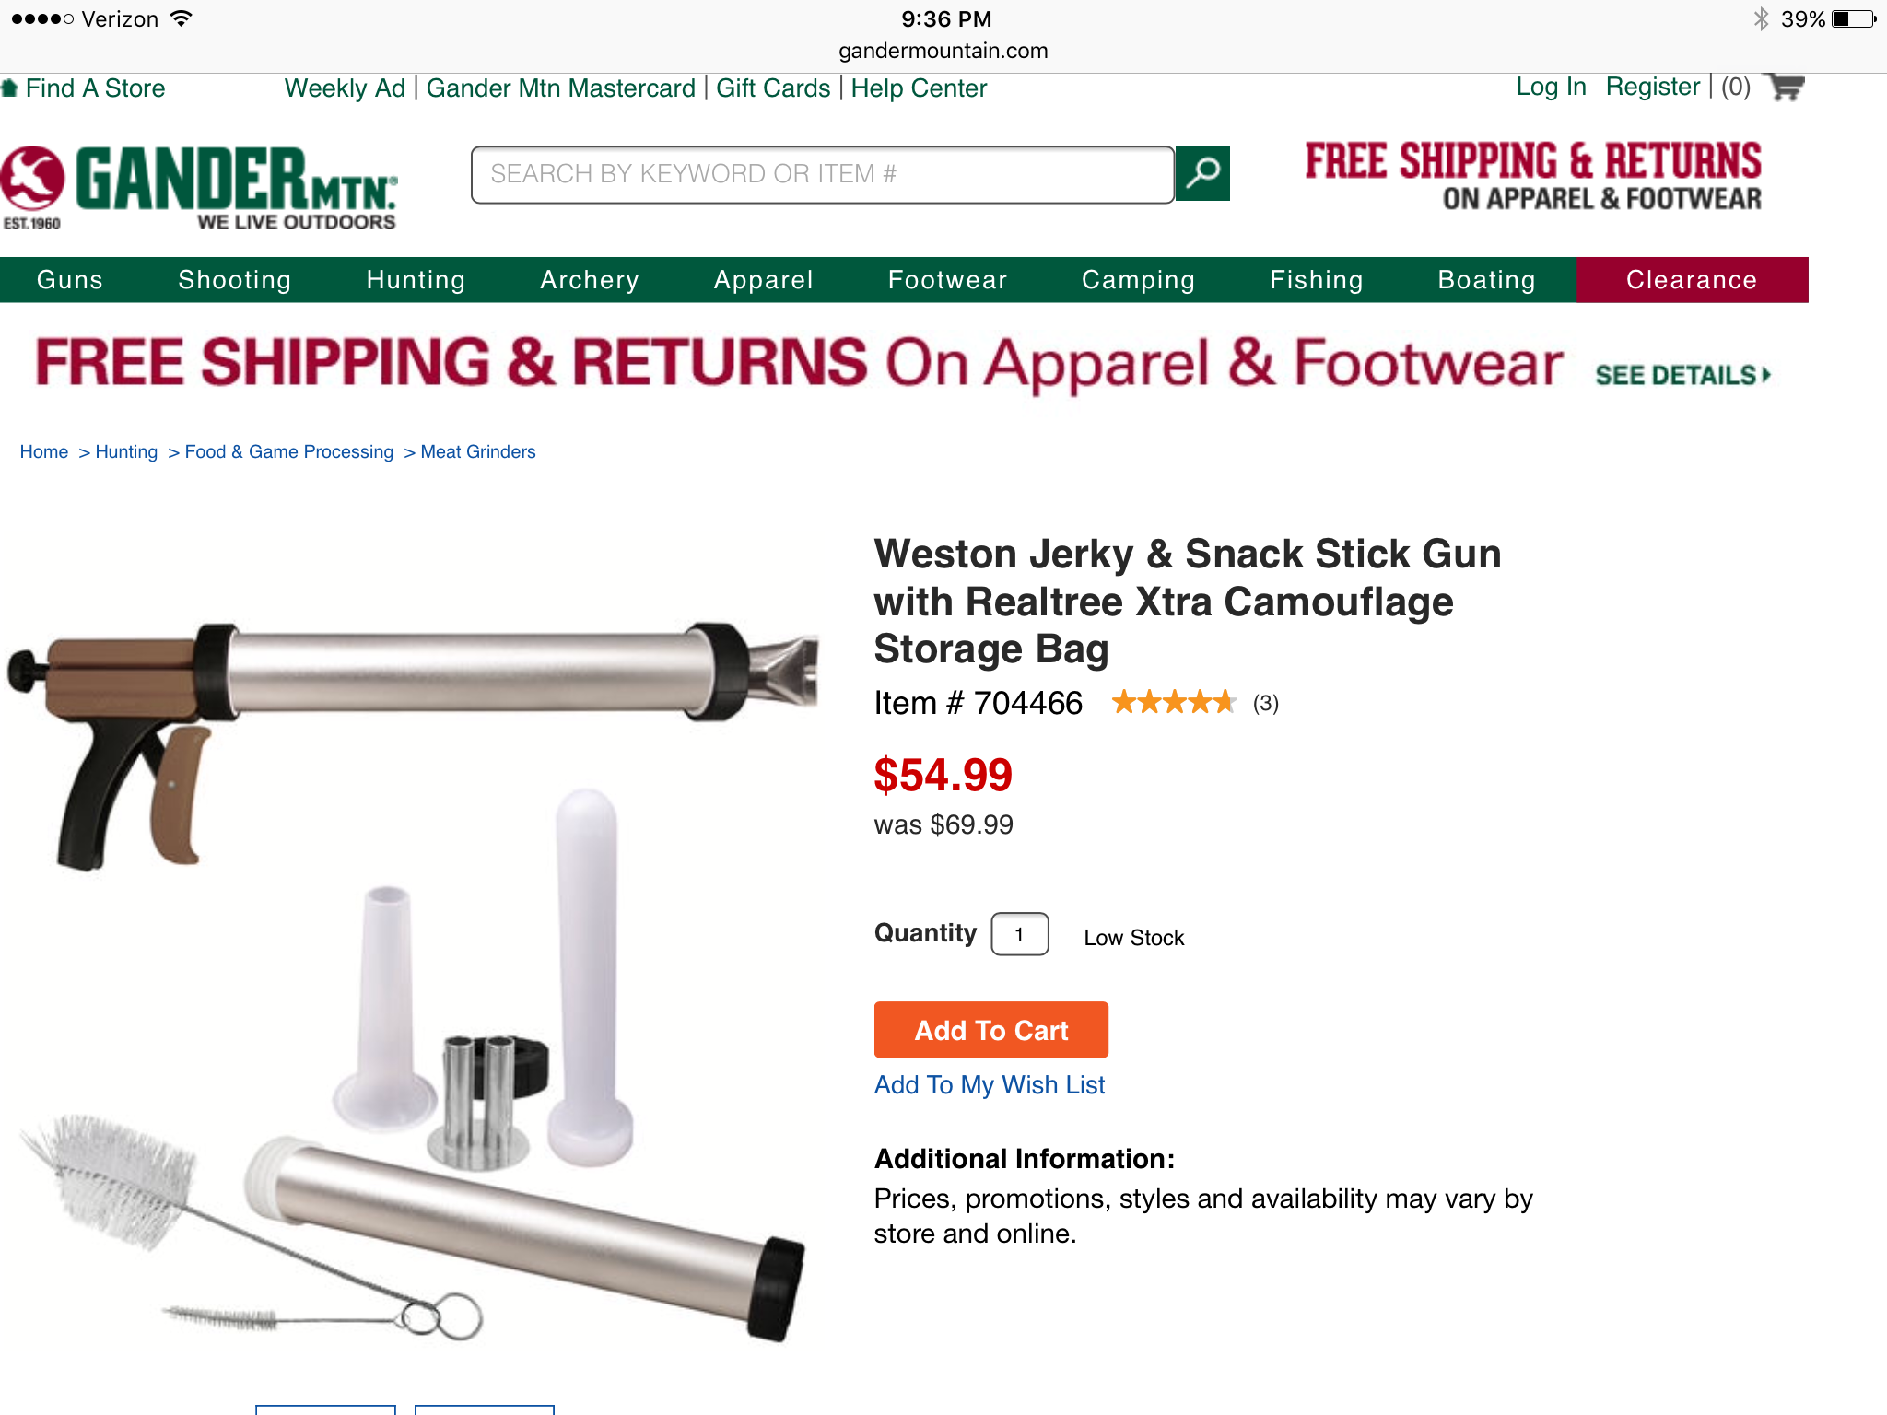Follow the Meat Grinders breadcrumb
Viewport: 1887px width, 1415px height.
[478, 451]
